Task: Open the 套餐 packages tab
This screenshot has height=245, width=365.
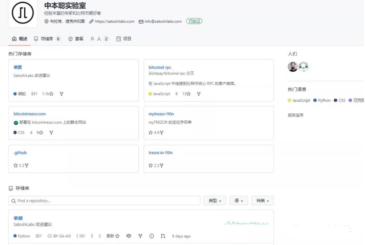Action: (x=76, y=39)
